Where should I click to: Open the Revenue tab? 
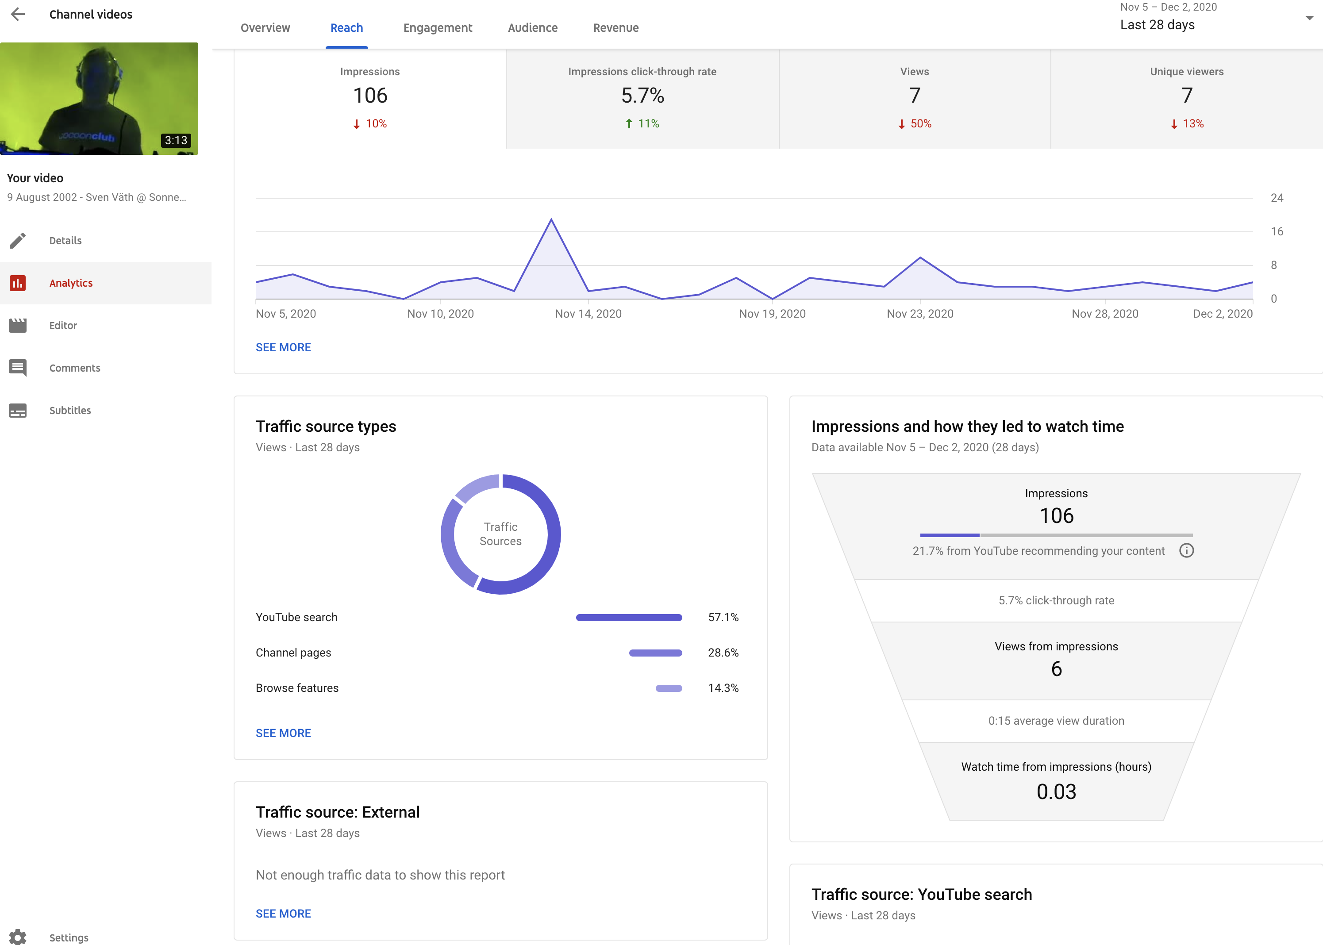pyautogui.click(x=615, y=28)
